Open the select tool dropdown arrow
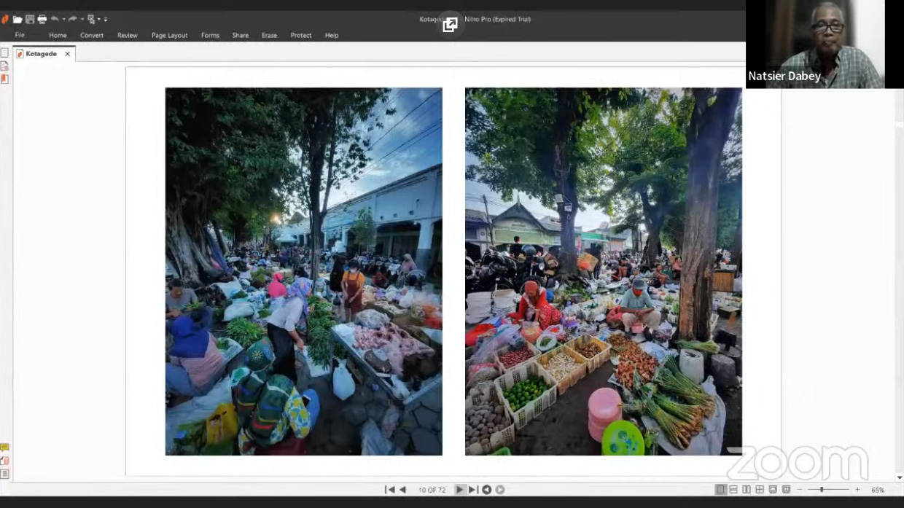 [x=98, y=19]
